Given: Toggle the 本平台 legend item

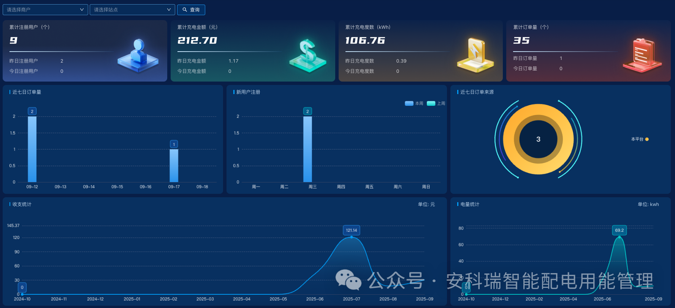Looking at the screenshot, I should coord(640,139).
